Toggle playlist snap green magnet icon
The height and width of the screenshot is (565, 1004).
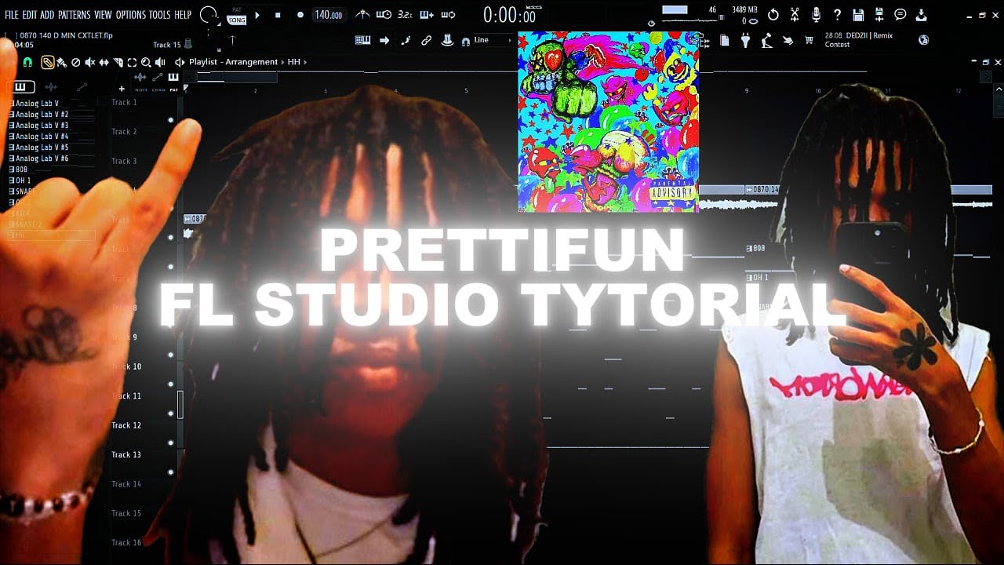click(x=27, y=62)
